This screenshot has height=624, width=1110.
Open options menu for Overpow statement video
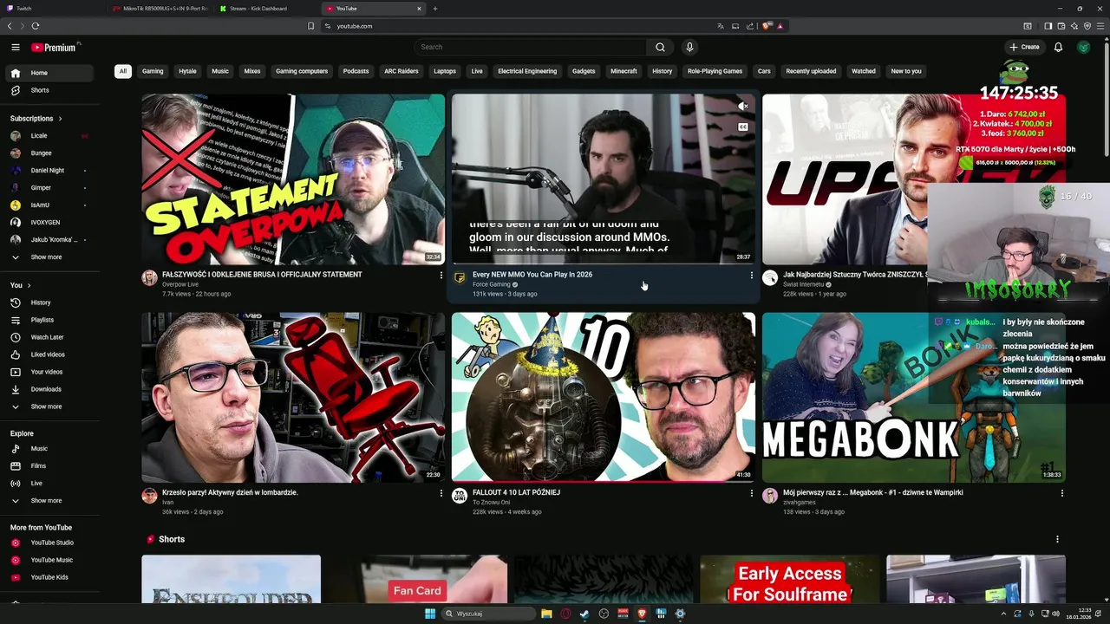tap(441, 276)
